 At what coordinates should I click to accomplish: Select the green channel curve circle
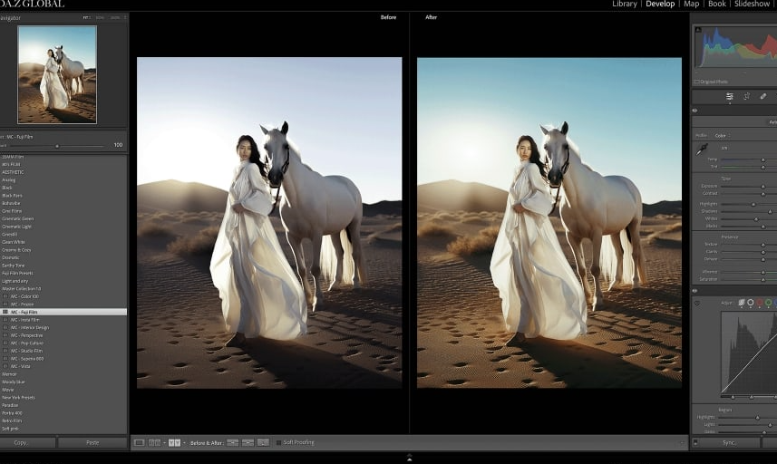click(x=768, y=303)
